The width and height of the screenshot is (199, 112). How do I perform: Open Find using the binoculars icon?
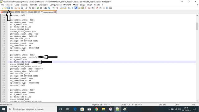tap(45, 8)
